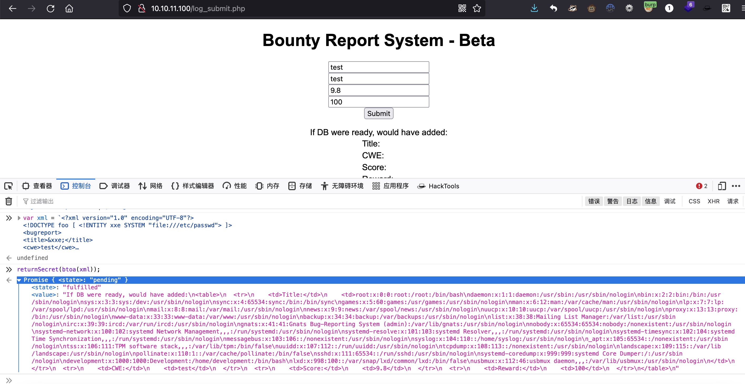
Task: Click the score field containing 9.8
Action: click(x=378, y=90)
